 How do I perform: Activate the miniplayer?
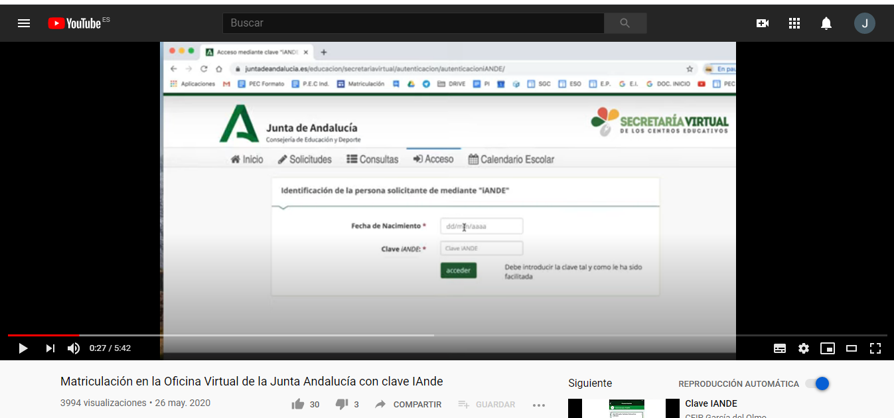click(828, 348)
